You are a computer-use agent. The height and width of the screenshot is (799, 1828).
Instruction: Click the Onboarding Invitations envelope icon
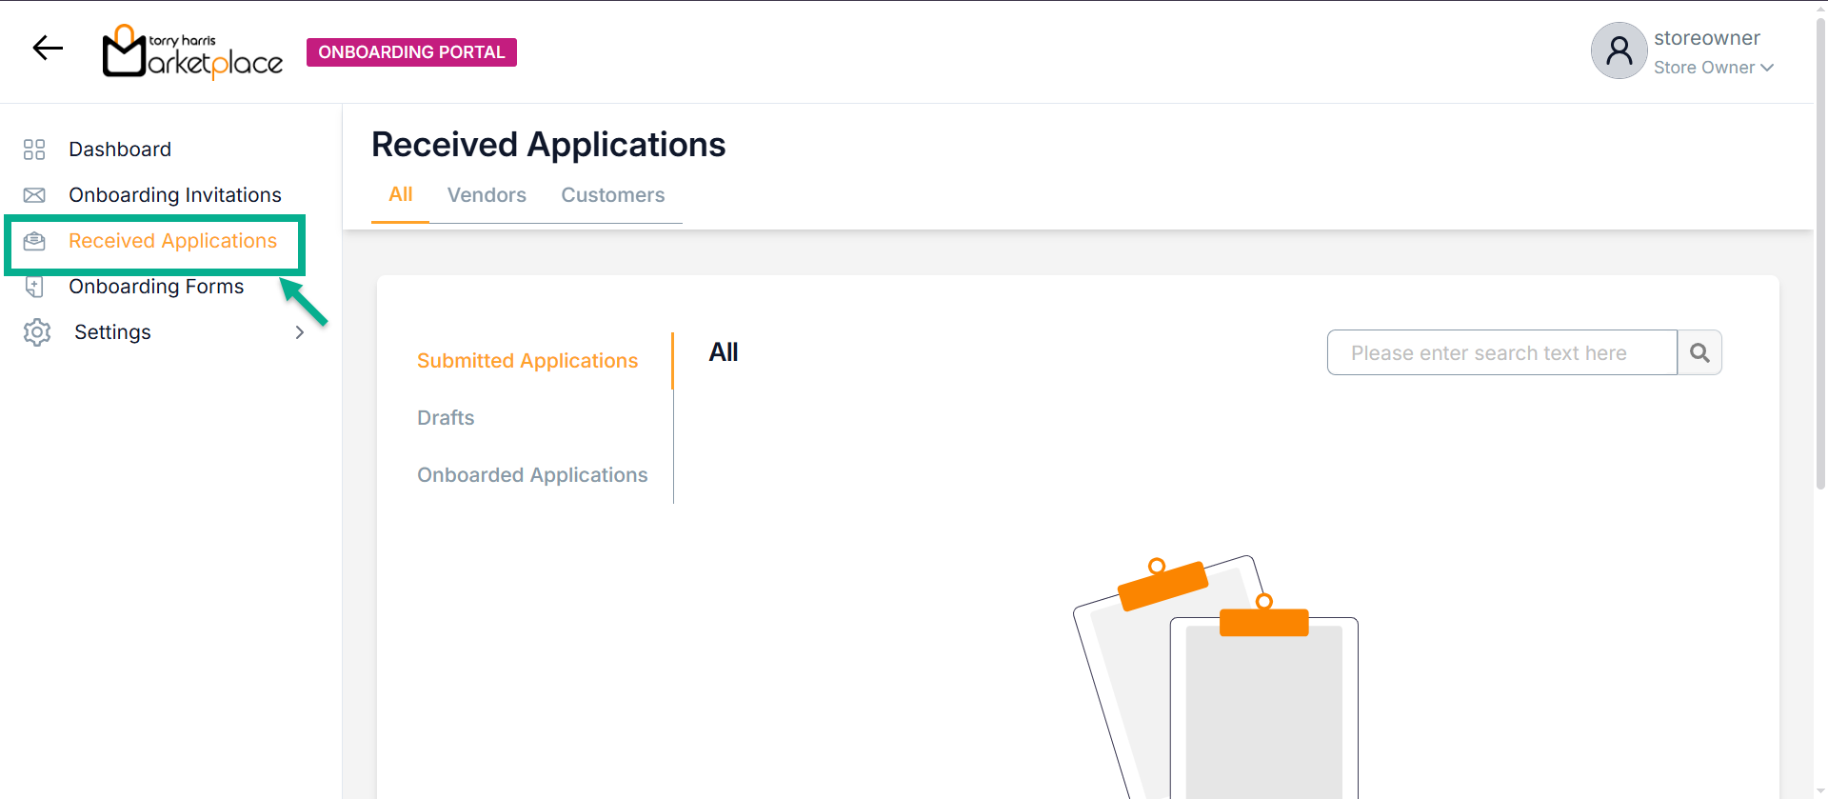(34, 195)
